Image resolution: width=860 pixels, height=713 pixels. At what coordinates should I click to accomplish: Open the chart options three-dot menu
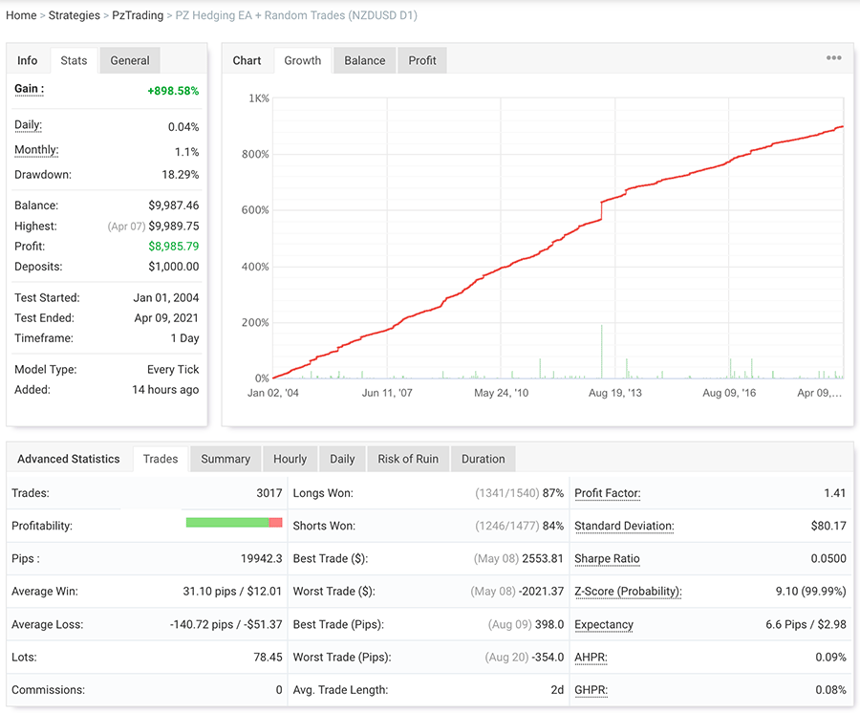(833, 57)
